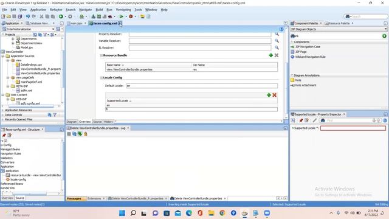Switch to the Diagram editor tab

[x=72, y=122]
